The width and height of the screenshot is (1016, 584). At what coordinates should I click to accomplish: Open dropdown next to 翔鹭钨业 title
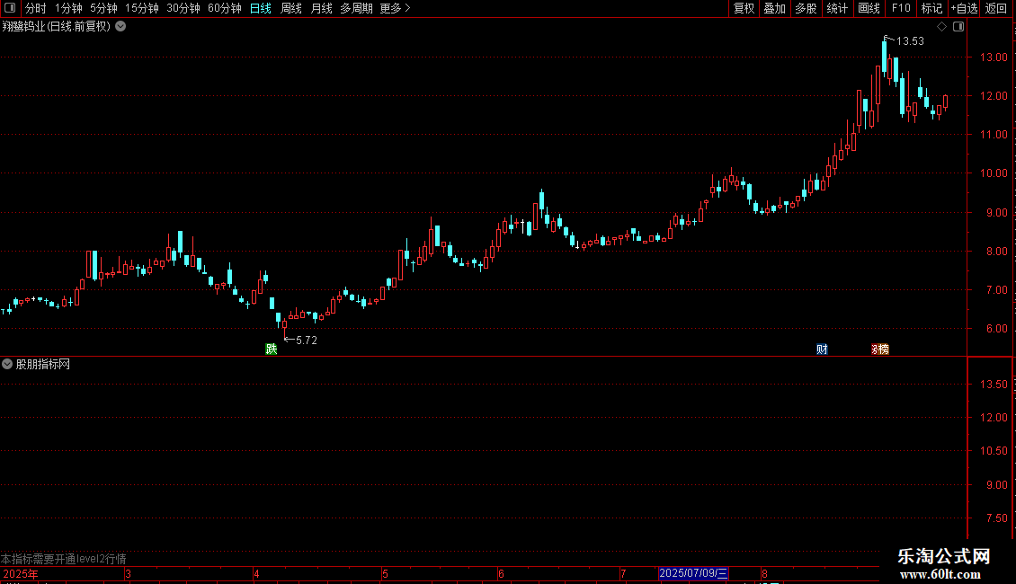pos(120,27)
